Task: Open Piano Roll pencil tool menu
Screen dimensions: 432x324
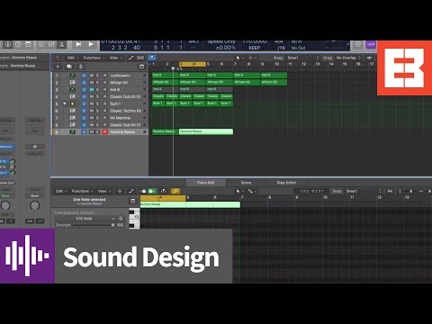Action: (x=251, y=191)
